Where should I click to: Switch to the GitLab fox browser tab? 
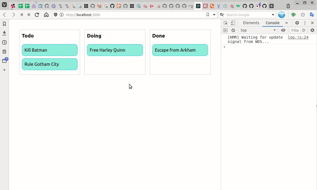[x=99, y=6]
